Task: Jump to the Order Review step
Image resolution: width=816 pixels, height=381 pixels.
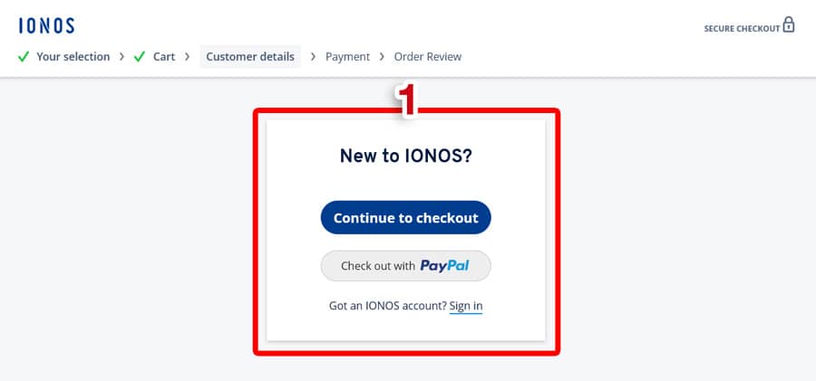Action: [428, 57]
